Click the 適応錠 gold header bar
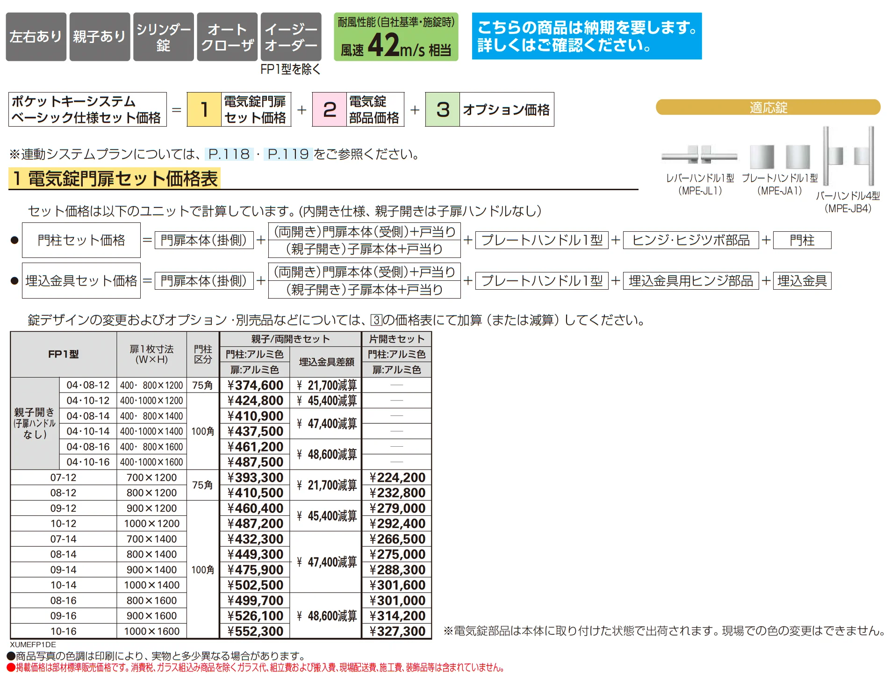 768,107
